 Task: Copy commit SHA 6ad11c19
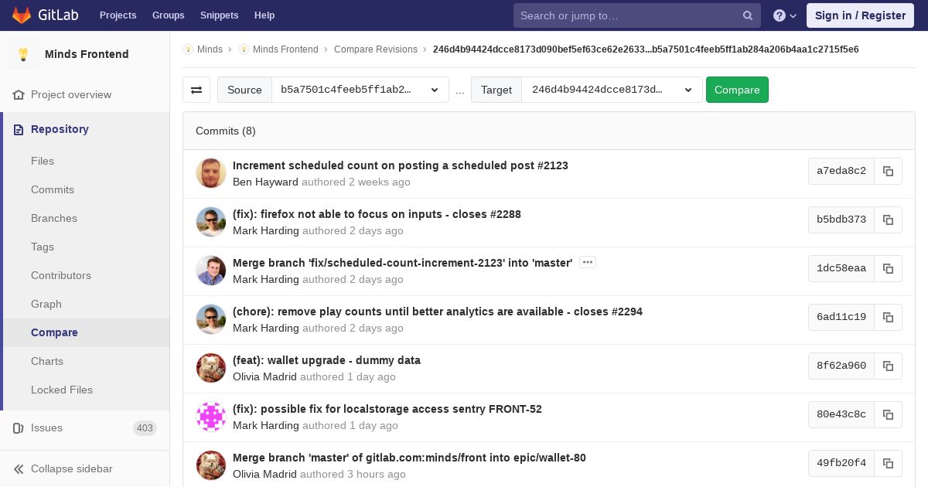pyautogui.click(x=888, y=317)
